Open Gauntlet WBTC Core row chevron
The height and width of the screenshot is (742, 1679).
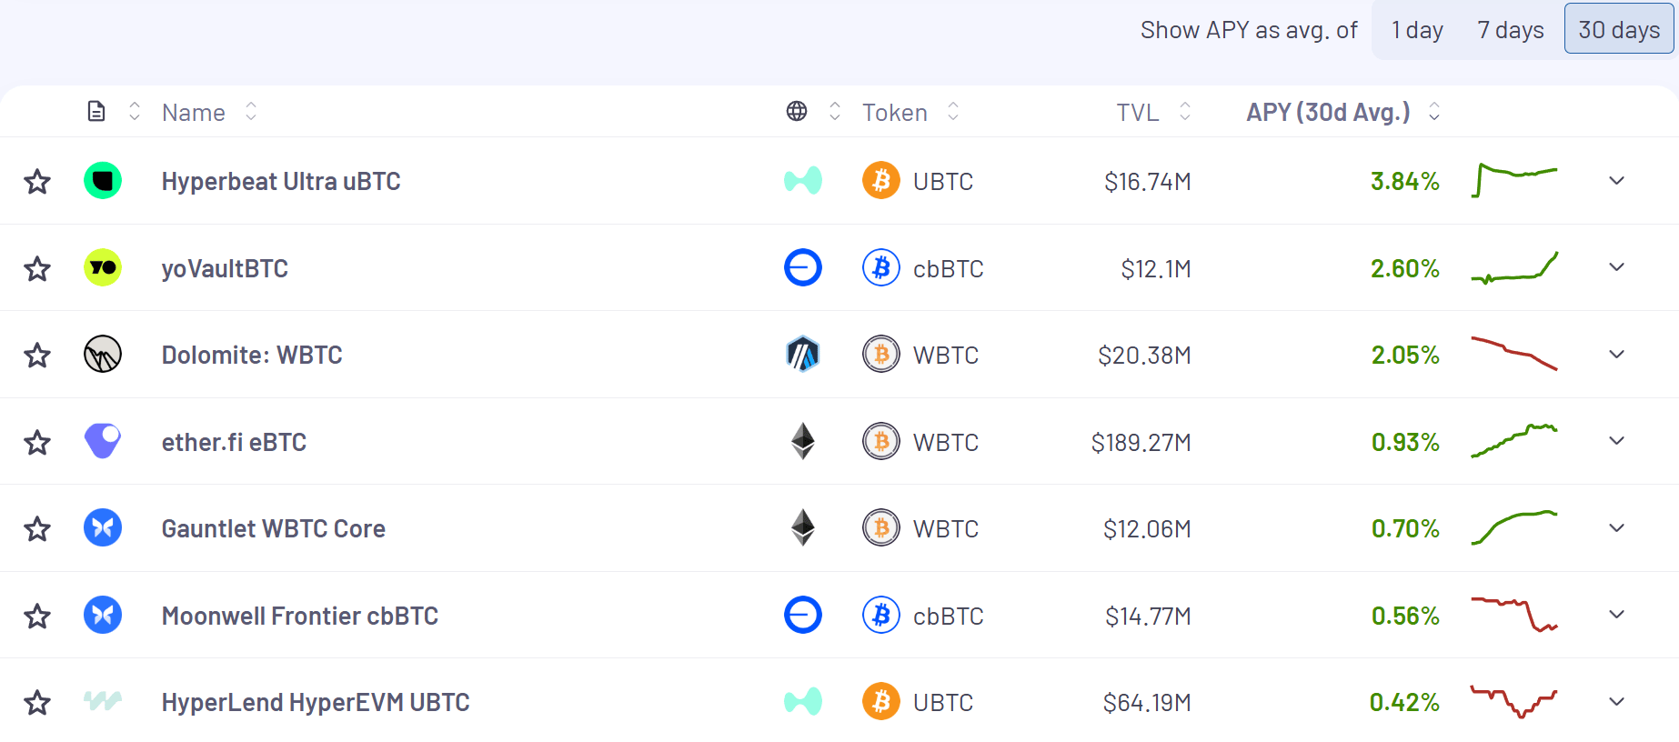tap(1616, 527)
